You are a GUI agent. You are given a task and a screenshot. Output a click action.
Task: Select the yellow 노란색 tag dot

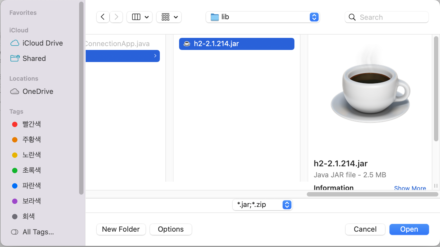(x=15, y=155)
